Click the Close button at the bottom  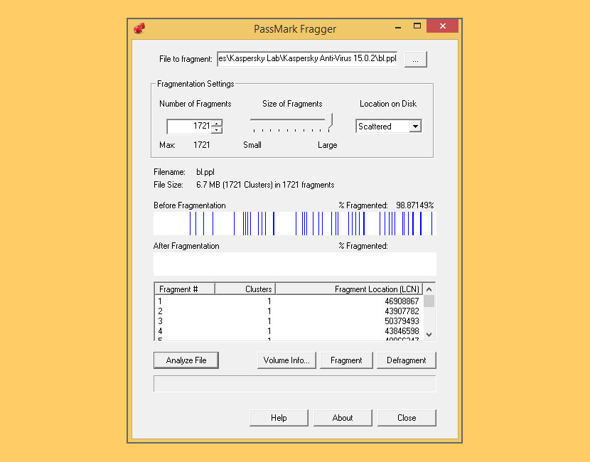point(407,418)
